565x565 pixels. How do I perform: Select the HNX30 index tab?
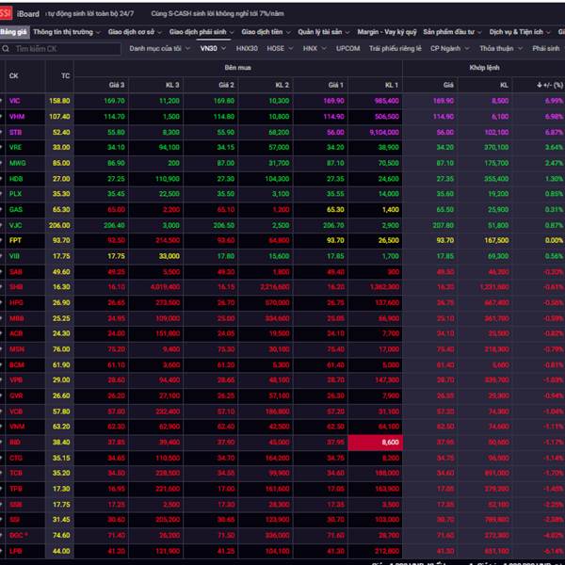pos(248,48)
